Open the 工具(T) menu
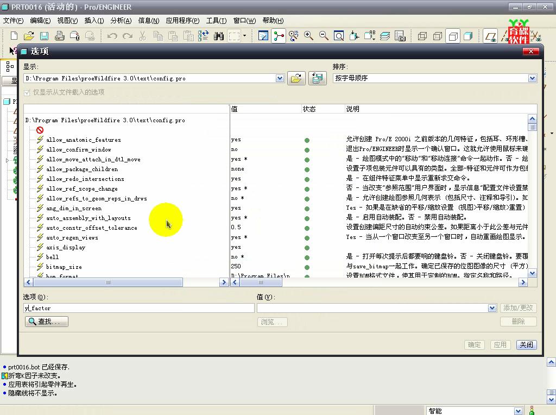Screen dimensions: 556x415 pos(216,21)
